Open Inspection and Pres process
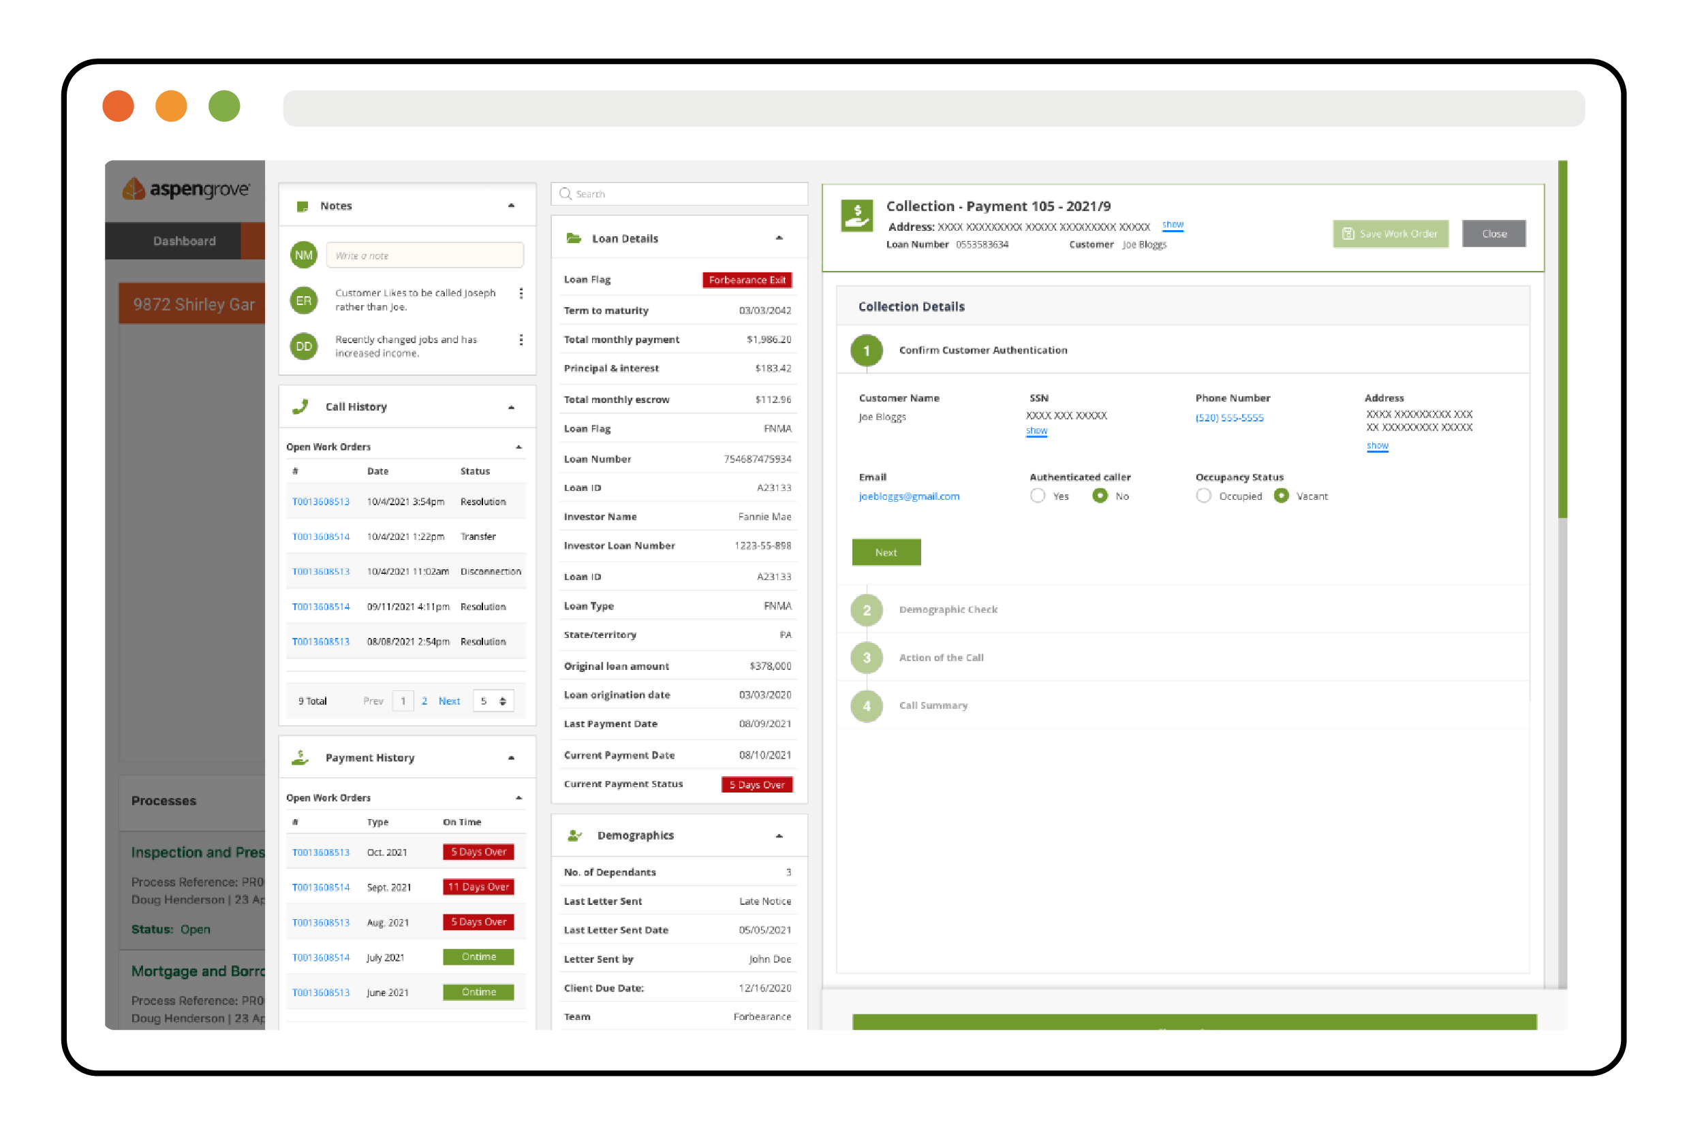Viewport: 1704px width, 1135px height. 198,852
